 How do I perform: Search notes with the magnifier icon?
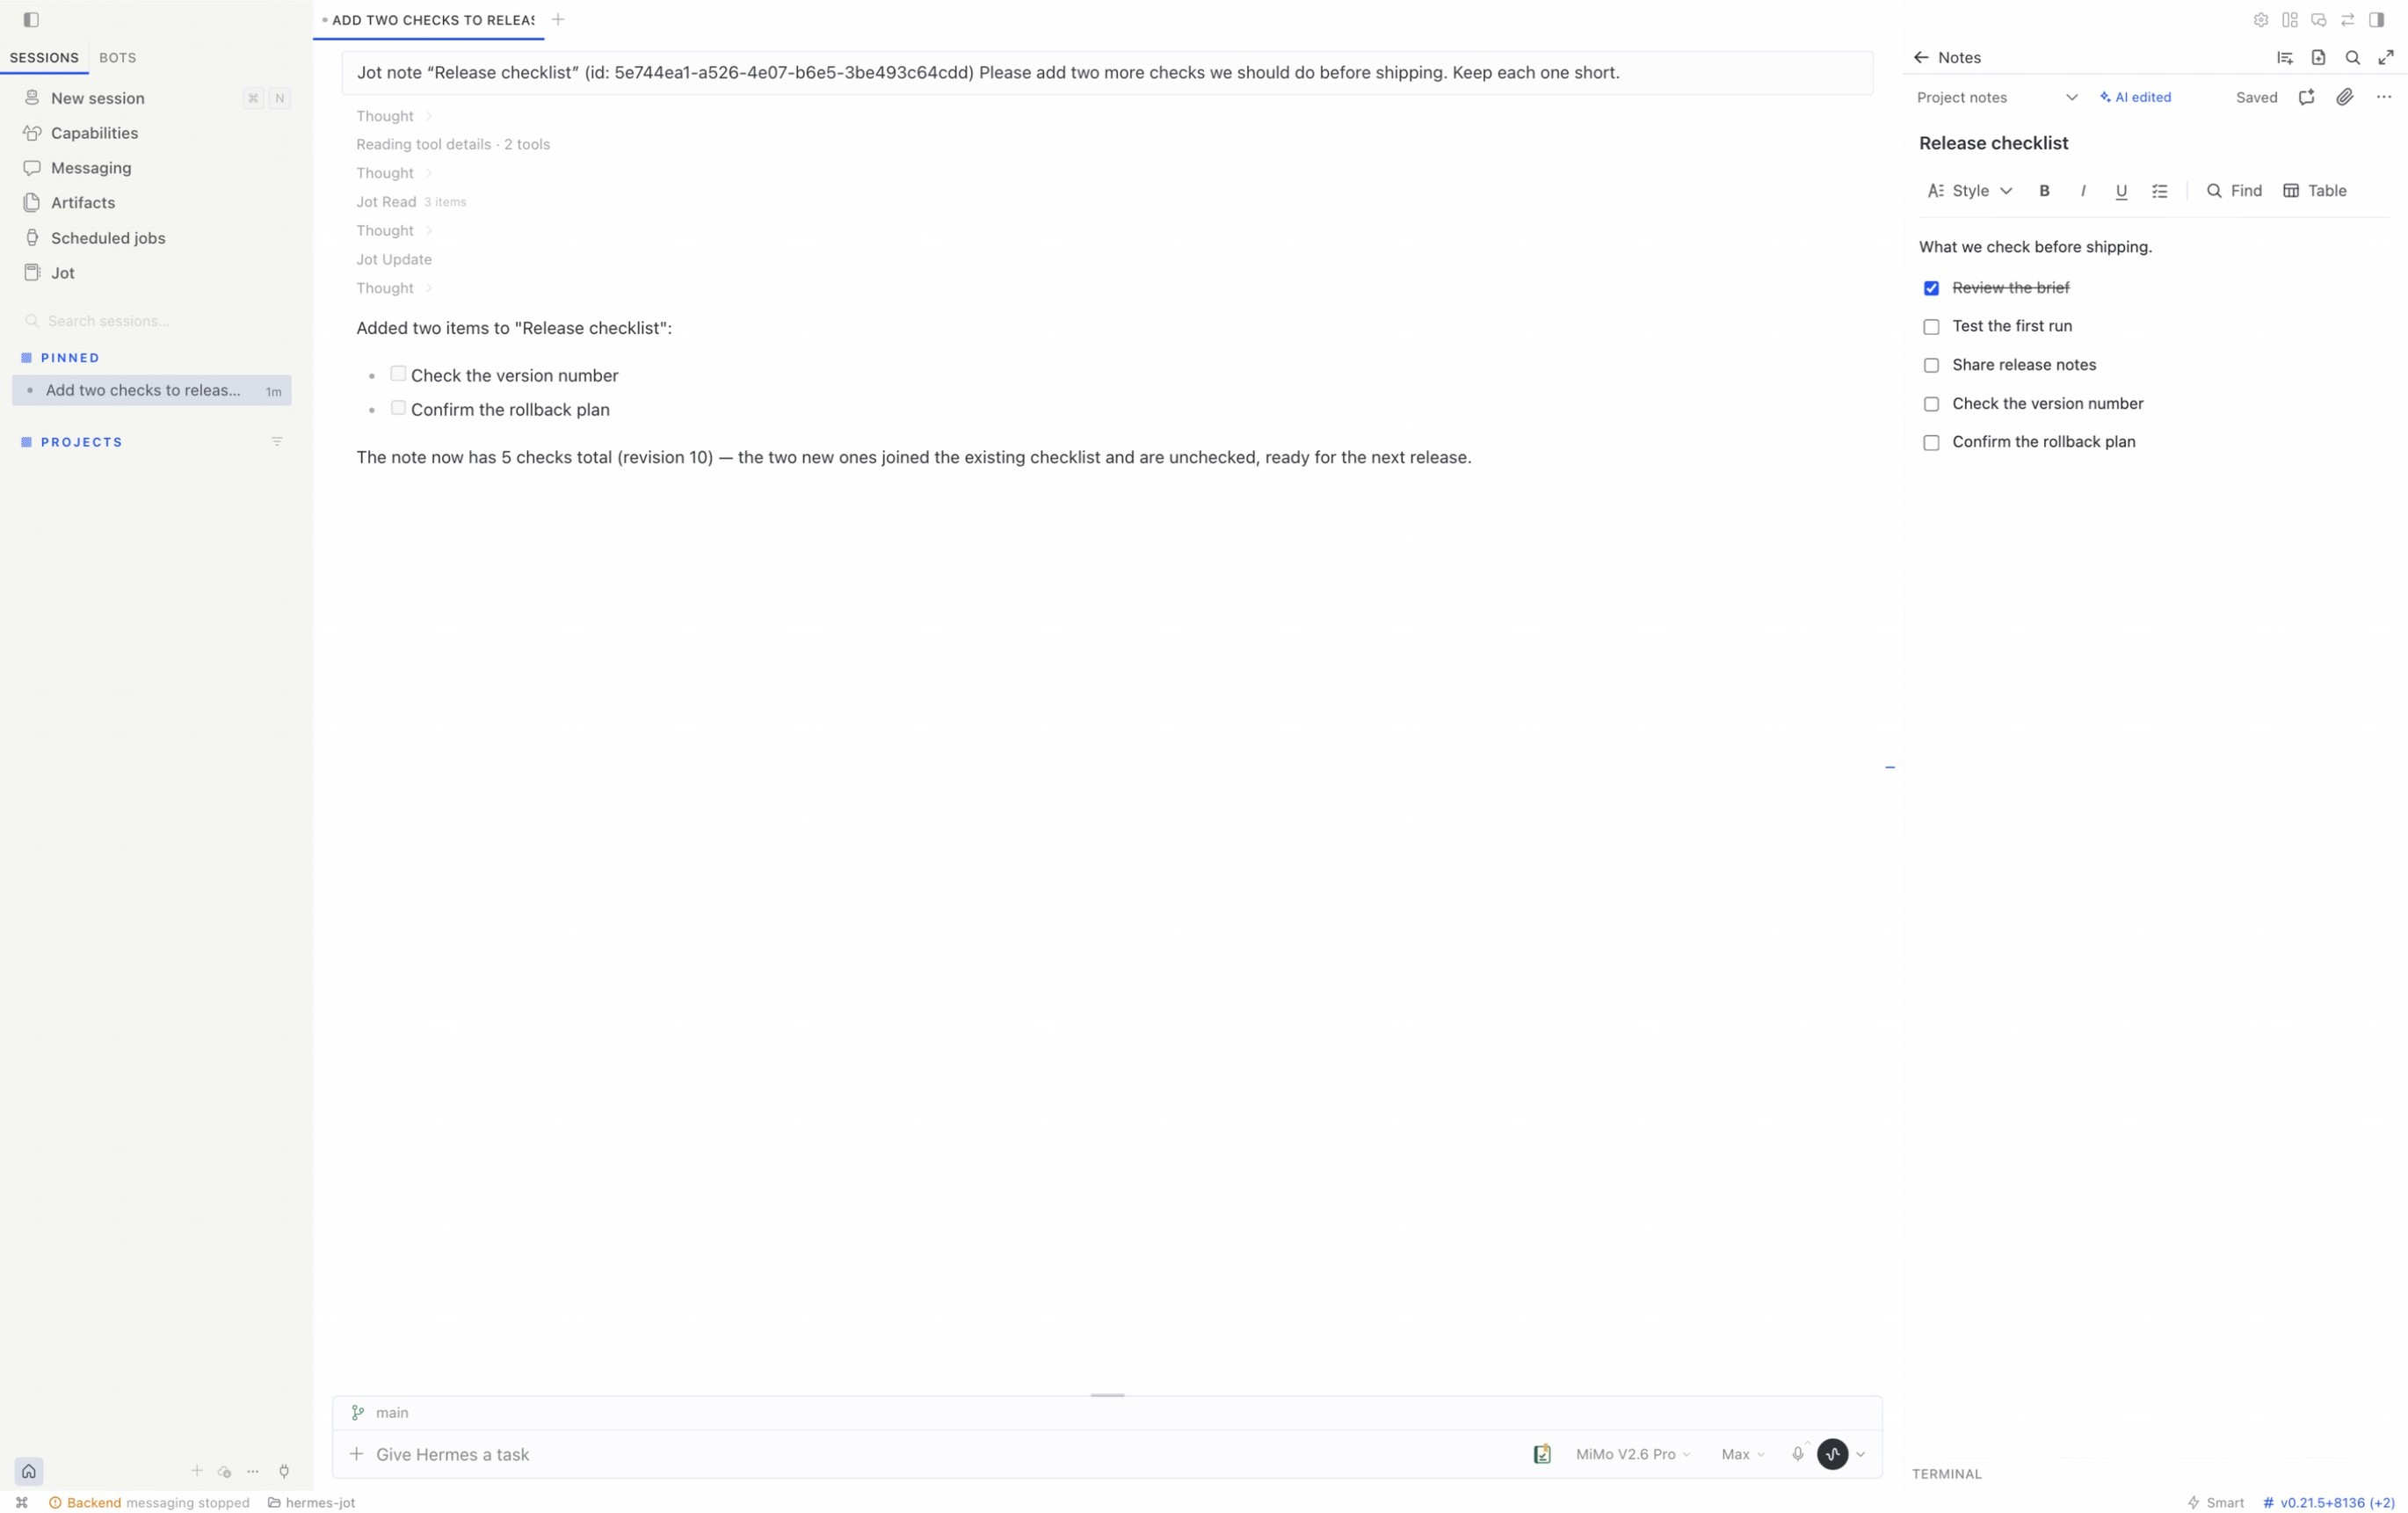(2352, 57)
